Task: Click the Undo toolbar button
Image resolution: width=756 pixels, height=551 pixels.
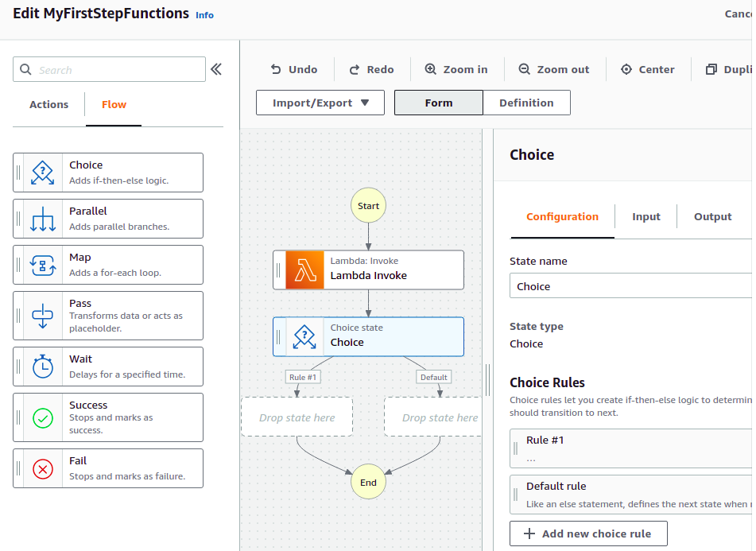Action: pyautogui.click(x=294, y=69)
